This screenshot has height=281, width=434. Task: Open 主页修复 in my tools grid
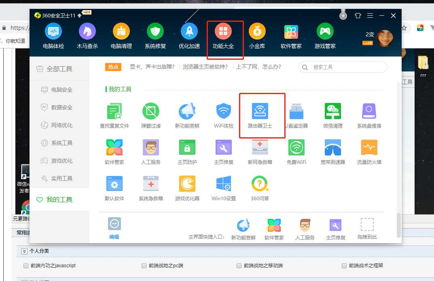[224, 152]
